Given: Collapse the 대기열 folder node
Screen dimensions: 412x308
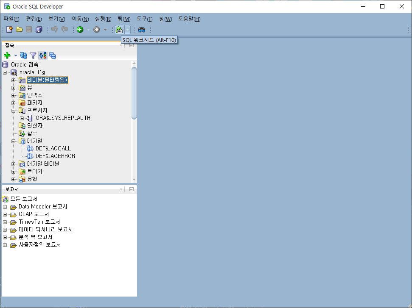Looking at the screenshot, I should [14, 141].
